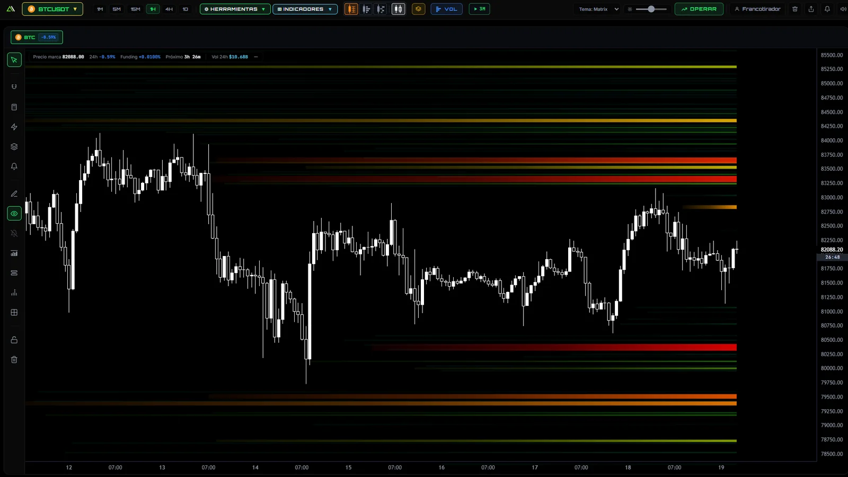Expand the INDICADORES dropdown menu
Viewport: 848px width, 477px height.
pos(305,9)
